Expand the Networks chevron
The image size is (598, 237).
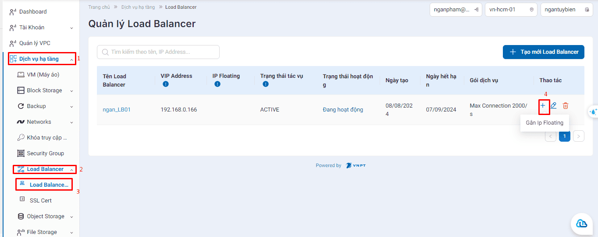[71, 122]
